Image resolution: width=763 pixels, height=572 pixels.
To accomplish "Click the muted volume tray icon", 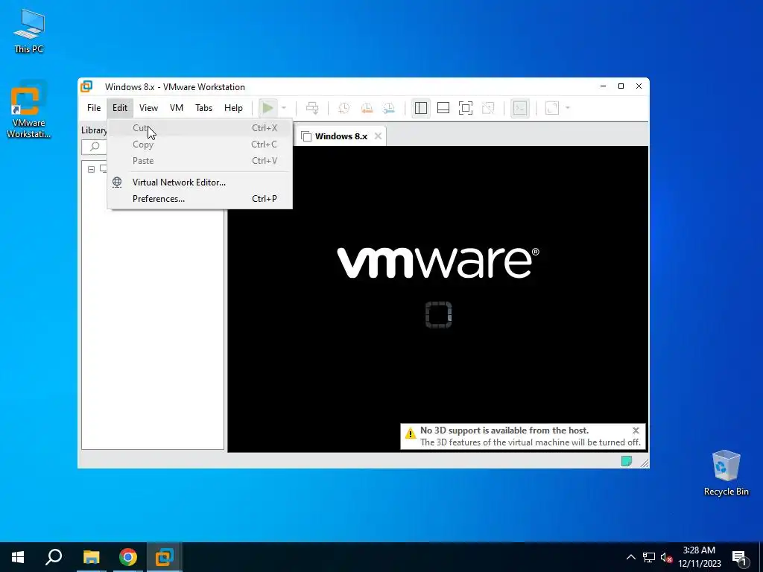I will (x=667, y=557).
